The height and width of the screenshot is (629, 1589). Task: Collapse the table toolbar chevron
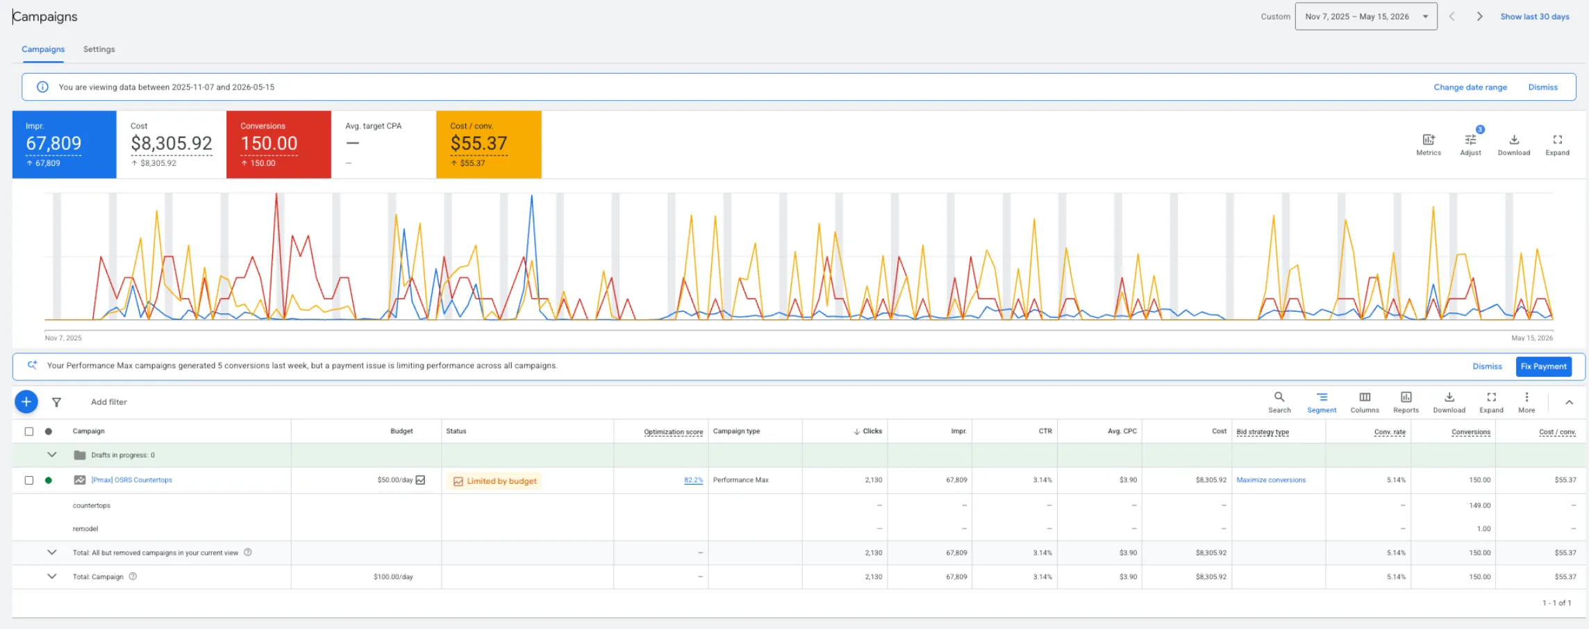(x=1569, y=402)
